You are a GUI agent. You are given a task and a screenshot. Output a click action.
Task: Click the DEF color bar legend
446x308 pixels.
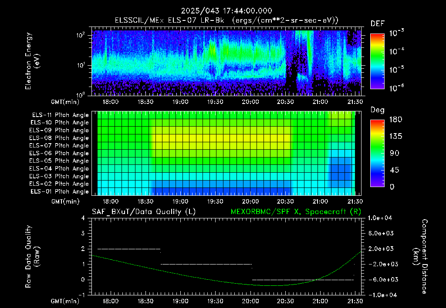[x=377, y=61]
